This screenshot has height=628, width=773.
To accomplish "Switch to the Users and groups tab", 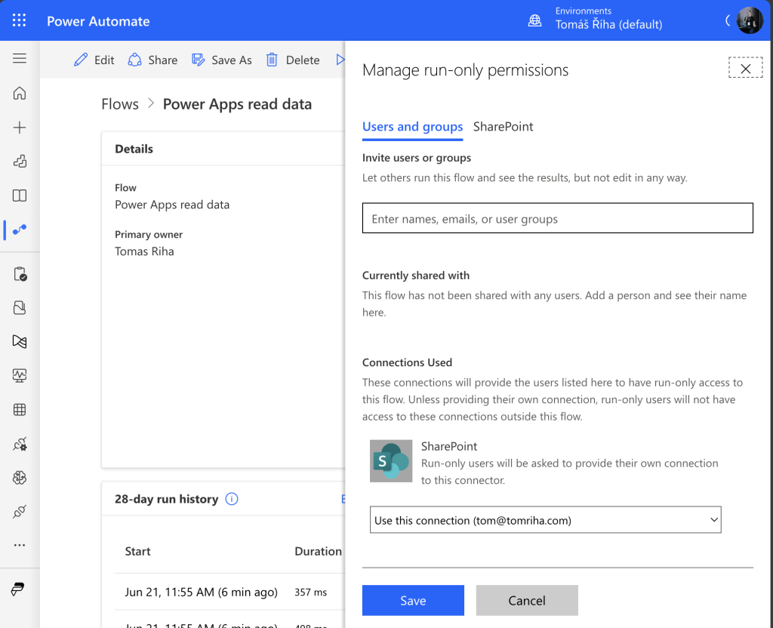I will tap(413, 127).
